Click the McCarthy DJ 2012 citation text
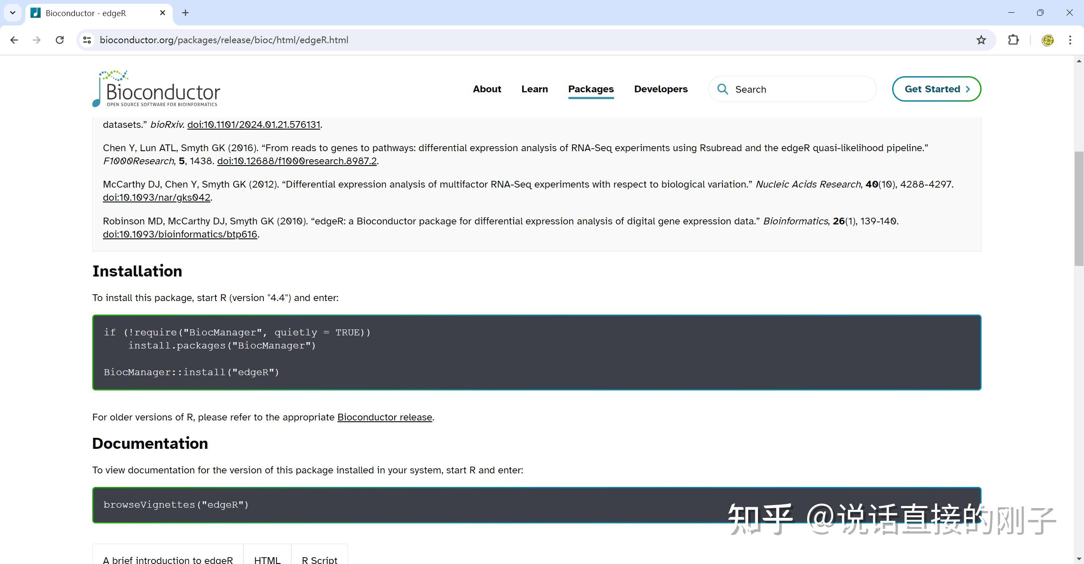 [x=528, y=191]
